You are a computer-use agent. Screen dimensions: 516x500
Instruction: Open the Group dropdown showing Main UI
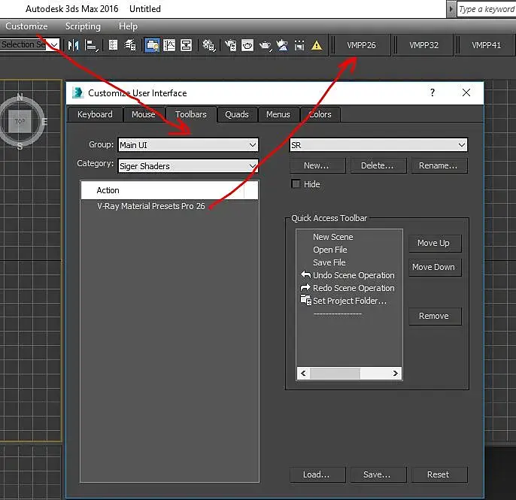188,144
